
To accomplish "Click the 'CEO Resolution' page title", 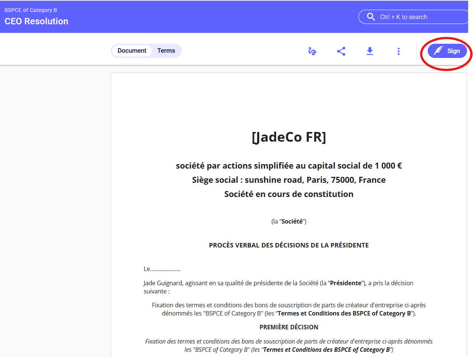I will click(36, 21).
